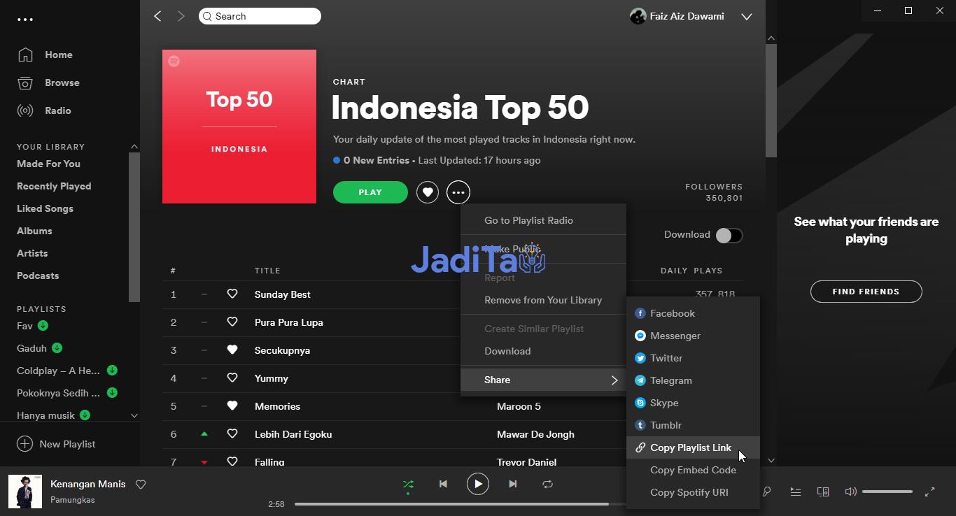Click the main vertical scrollbar

click(771, 101)
